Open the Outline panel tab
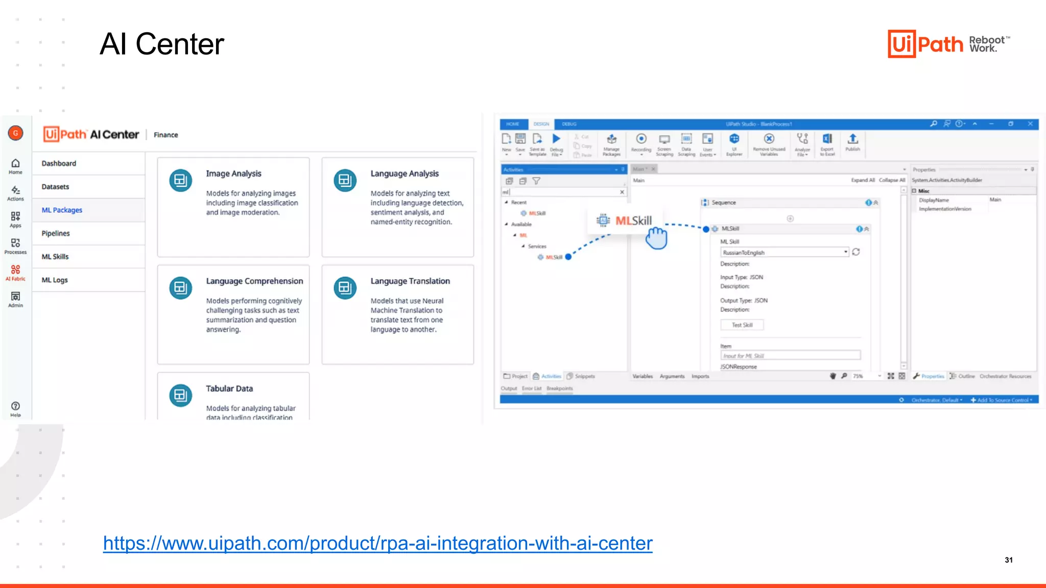The height and width of the screenshot is (588, 1046). click(x=962, y=376)
